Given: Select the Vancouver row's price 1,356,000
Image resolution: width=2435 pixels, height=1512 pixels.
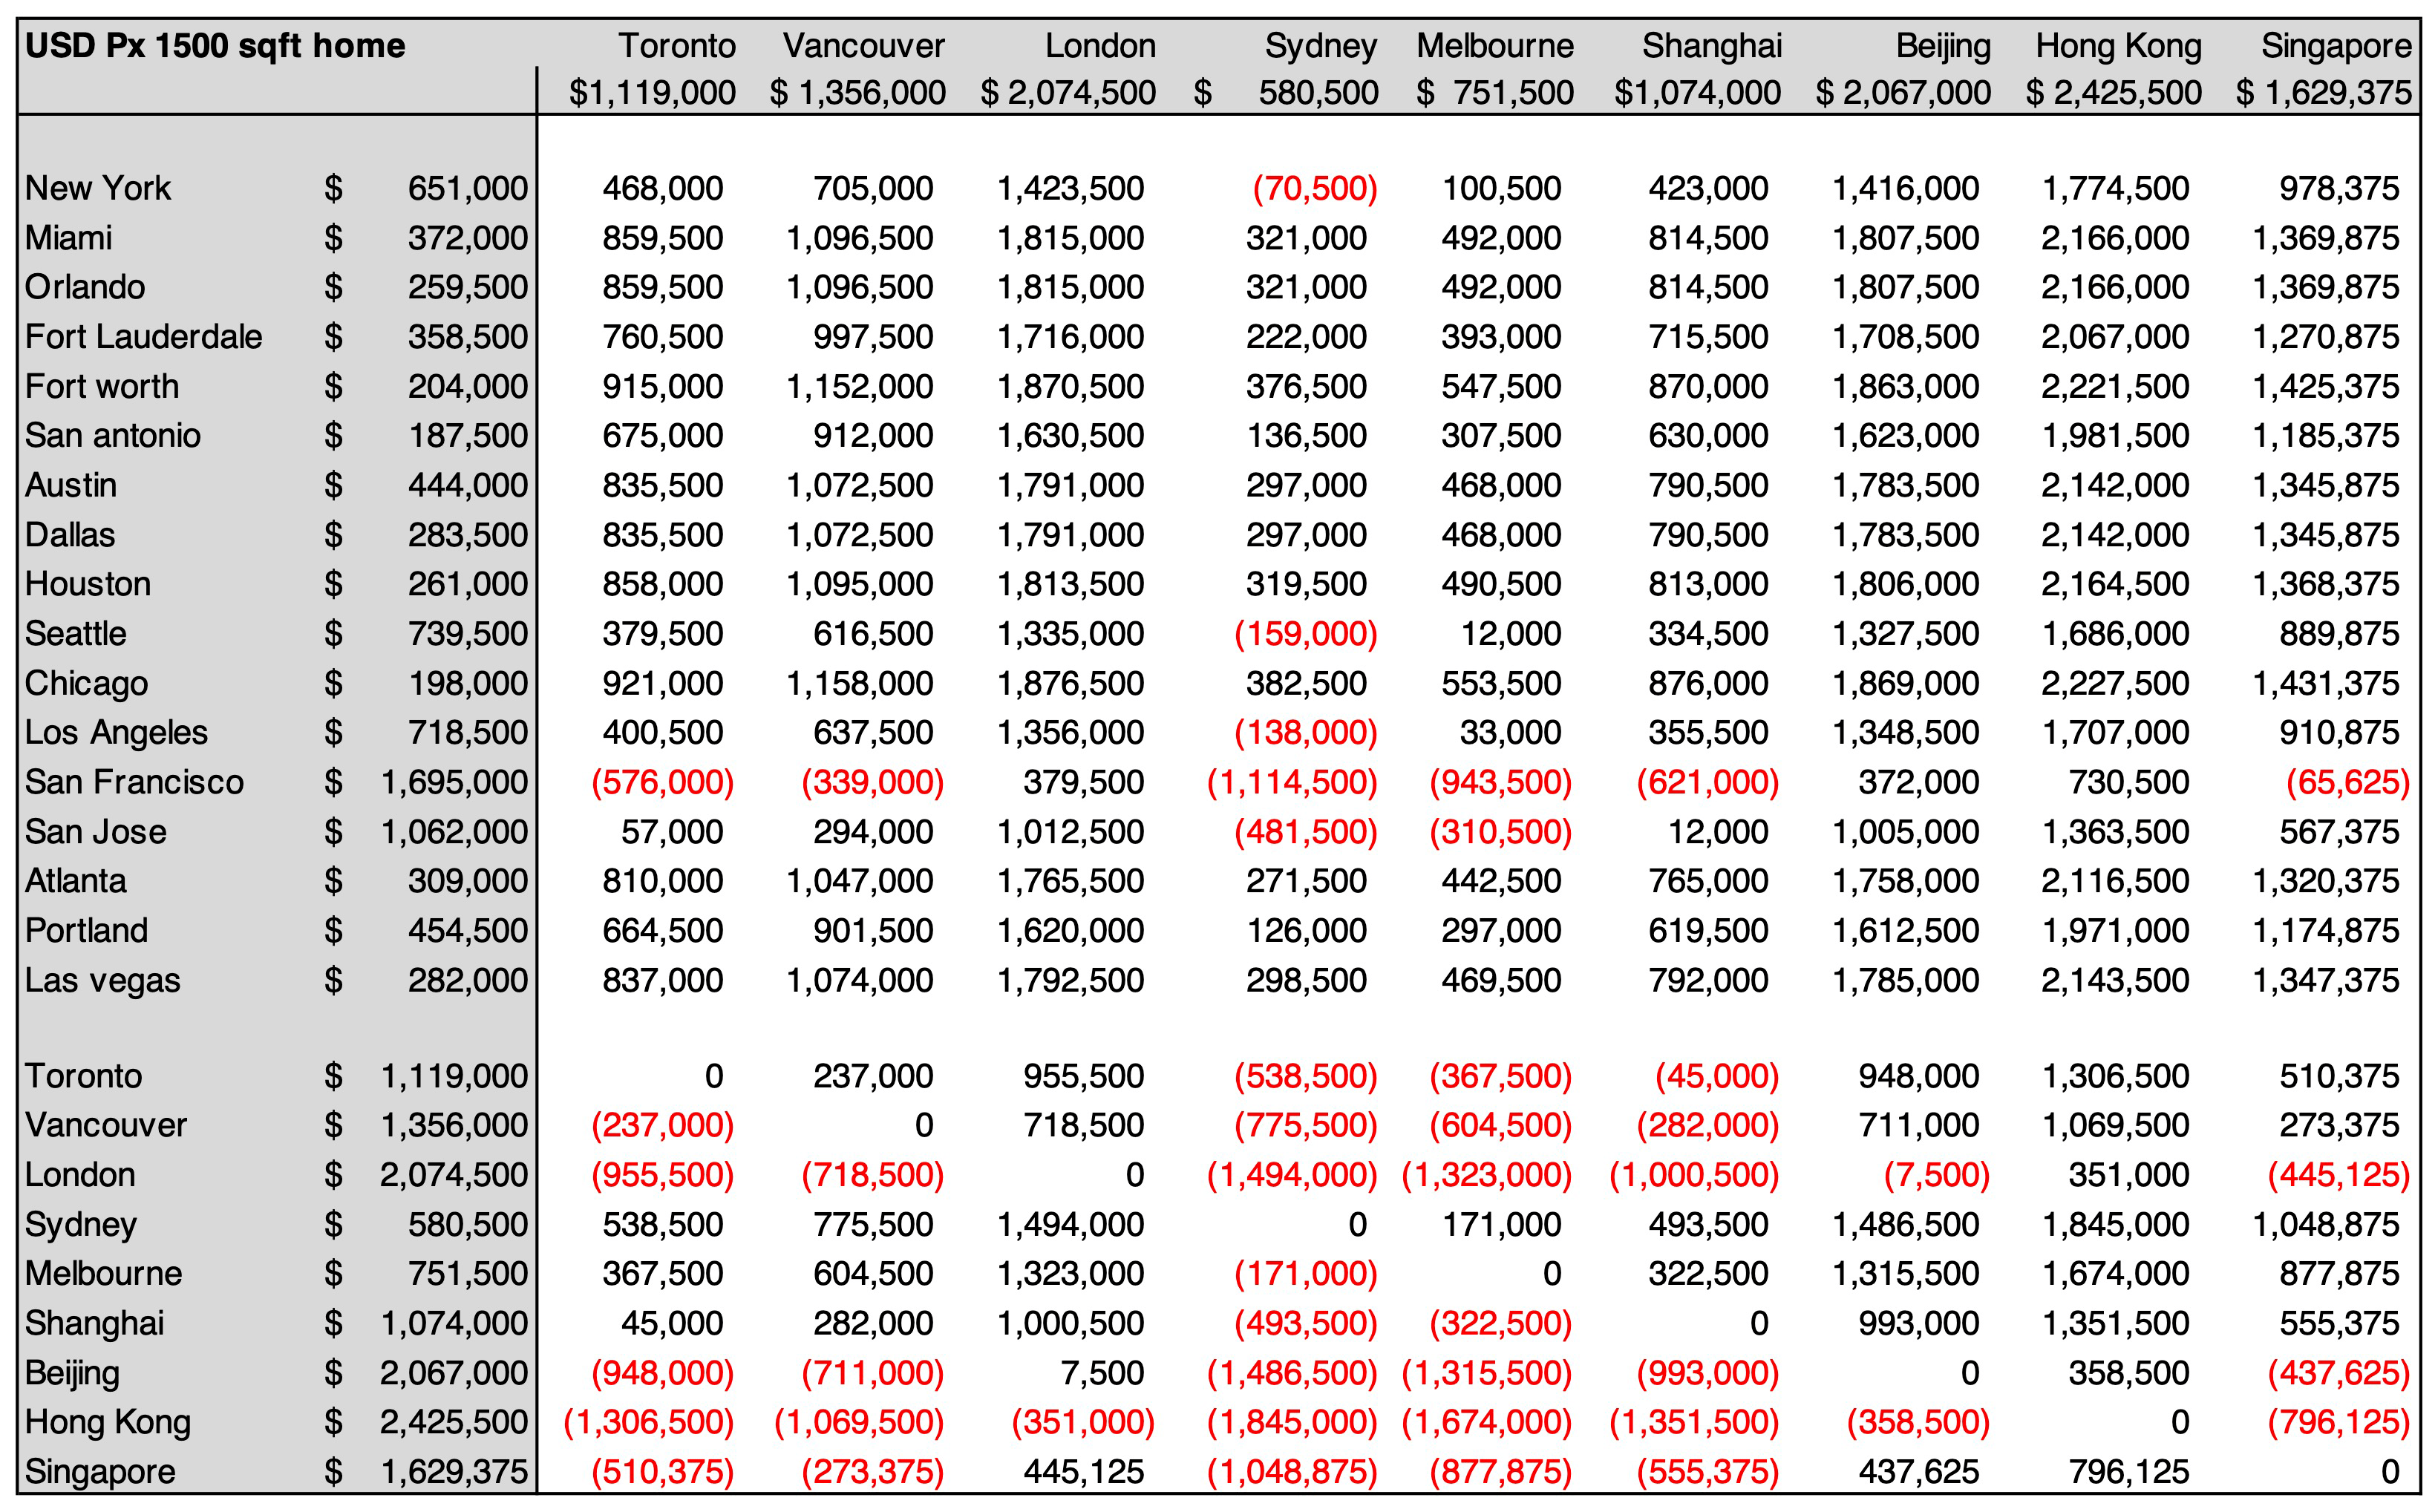Looking at the screenshot, I should [x=454, y=1126].
